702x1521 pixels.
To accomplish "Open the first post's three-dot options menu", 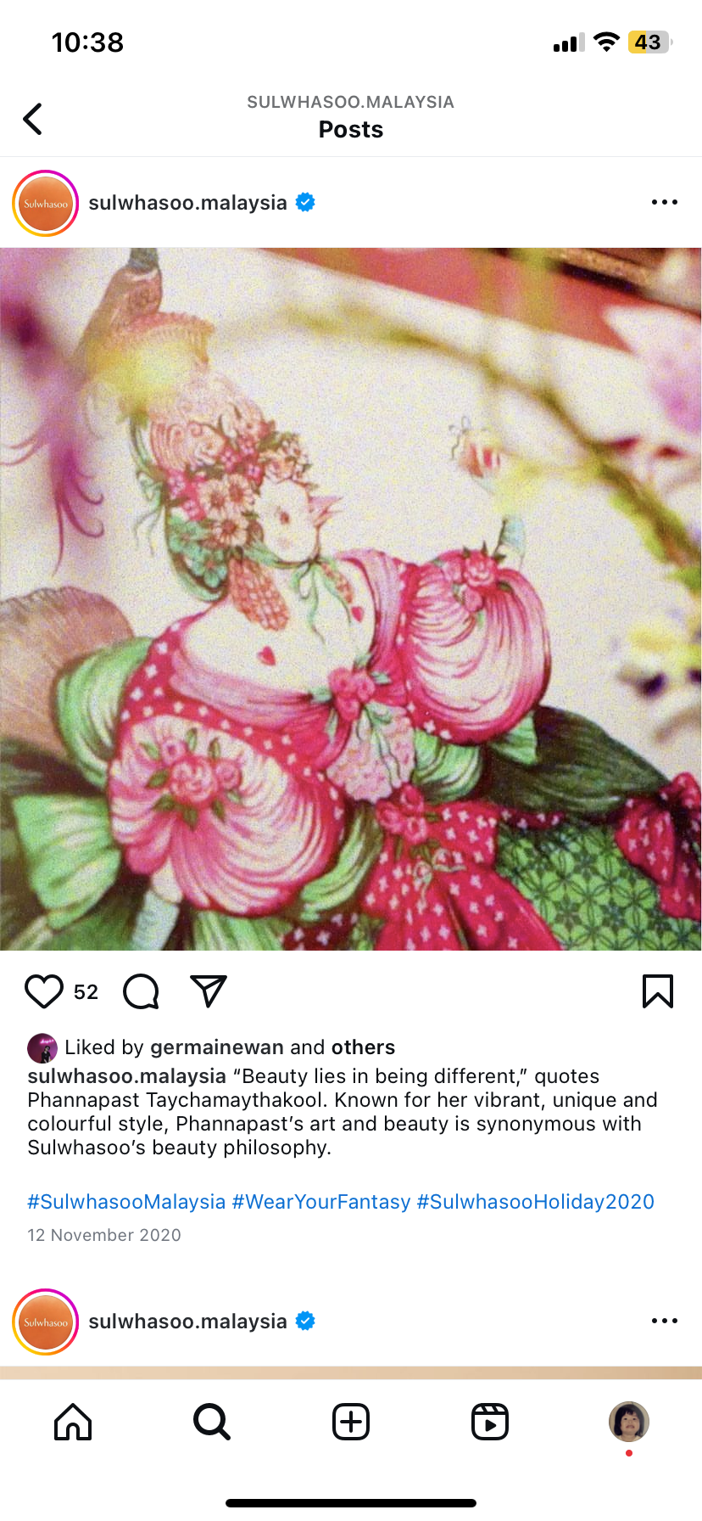I will coord(665,202).
